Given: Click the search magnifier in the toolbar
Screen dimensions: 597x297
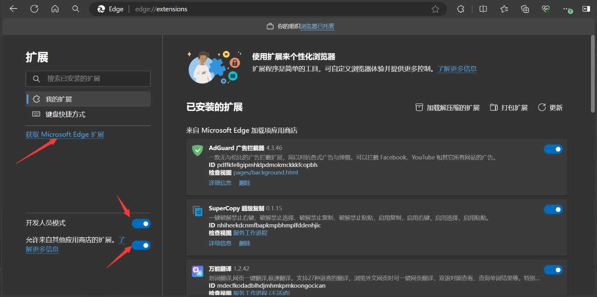Looking at the screenshot, I should (x=76, y=9).
